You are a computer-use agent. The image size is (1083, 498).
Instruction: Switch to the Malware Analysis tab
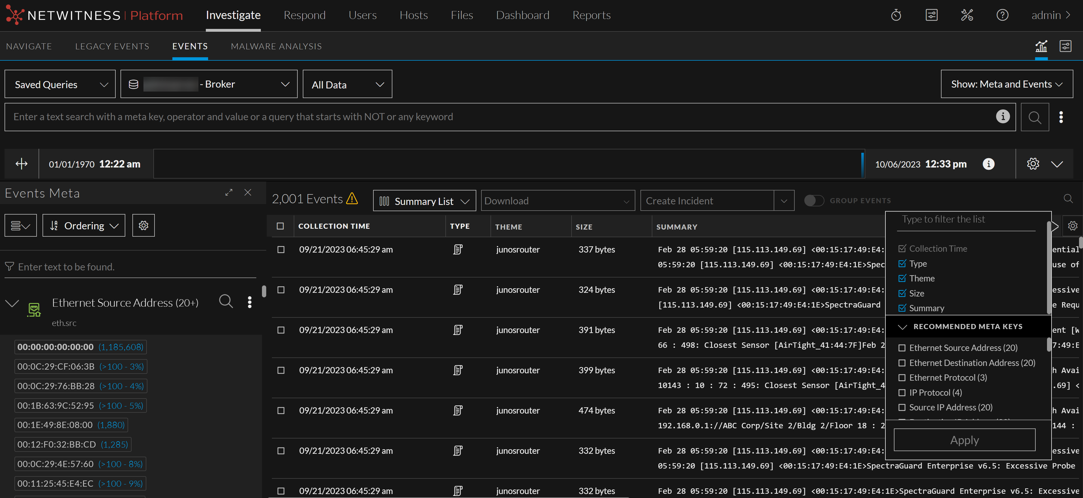click(276, 46)
